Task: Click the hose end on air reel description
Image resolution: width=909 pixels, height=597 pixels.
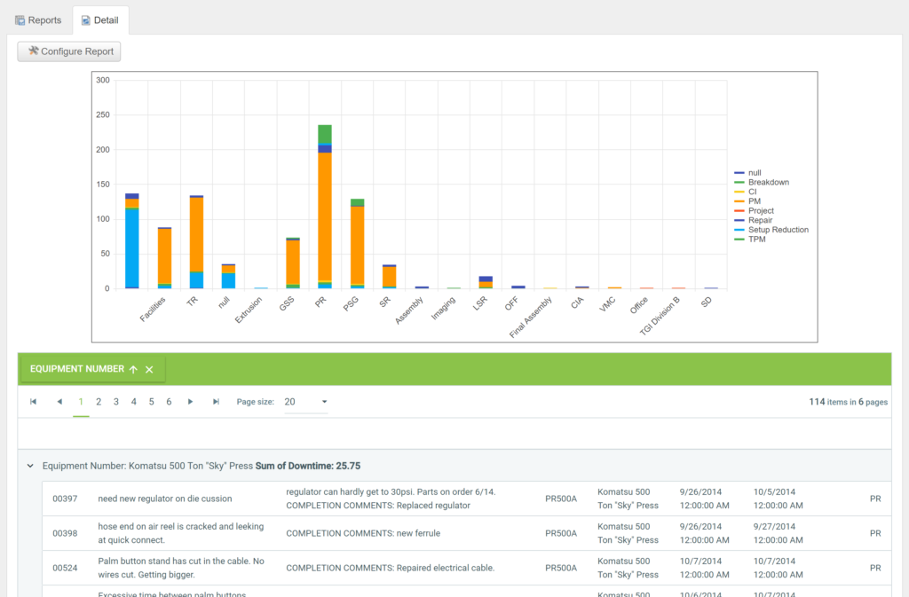Action: pos(181,533)
